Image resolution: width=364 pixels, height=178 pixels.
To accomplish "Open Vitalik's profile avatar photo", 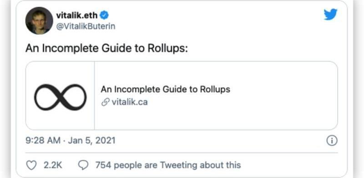I will click(x=39, y=20).
